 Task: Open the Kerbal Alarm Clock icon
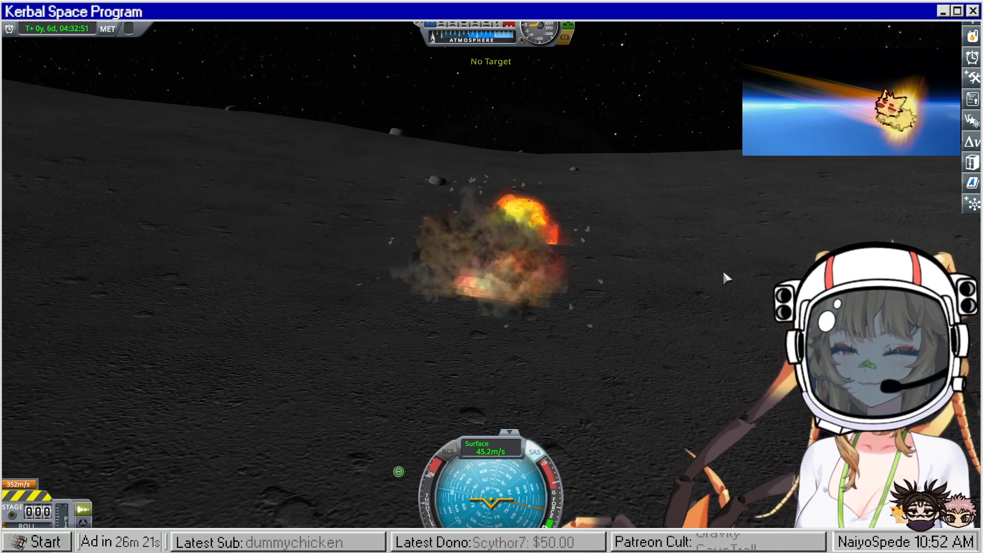coord(972,57)
